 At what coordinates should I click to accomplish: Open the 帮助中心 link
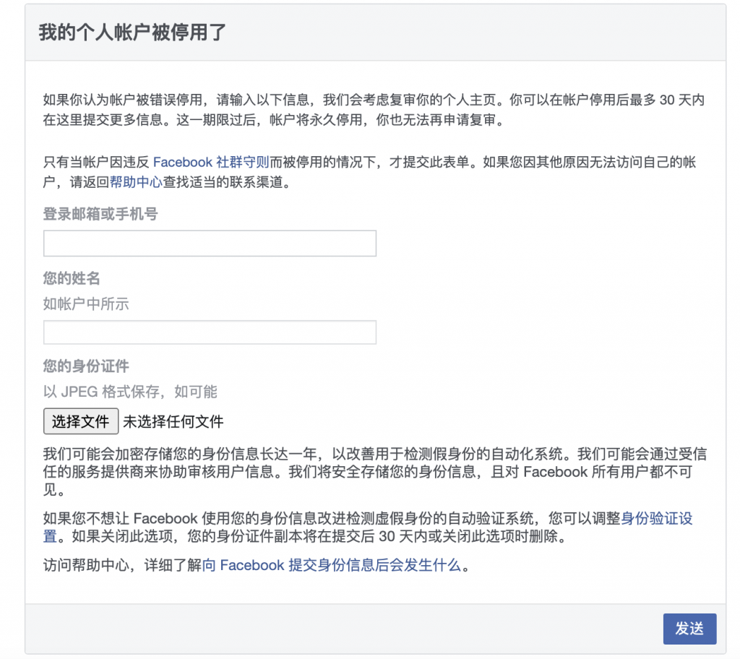pyautogui.click(x=136, y=182)
